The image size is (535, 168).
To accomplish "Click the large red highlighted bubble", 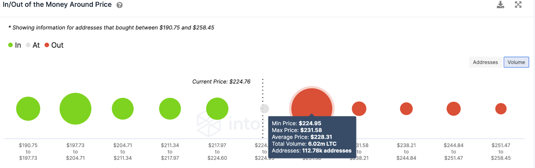I will (x=312, y=104).
